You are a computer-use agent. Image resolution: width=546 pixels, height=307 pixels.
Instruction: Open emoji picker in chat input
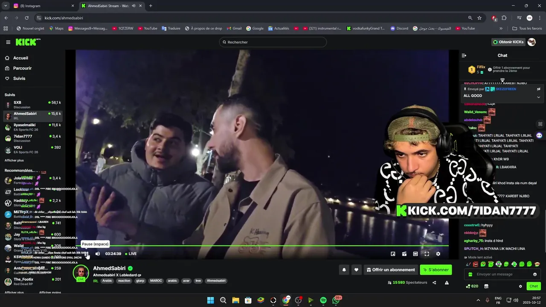pyautogui.click(x=535, y=274)
